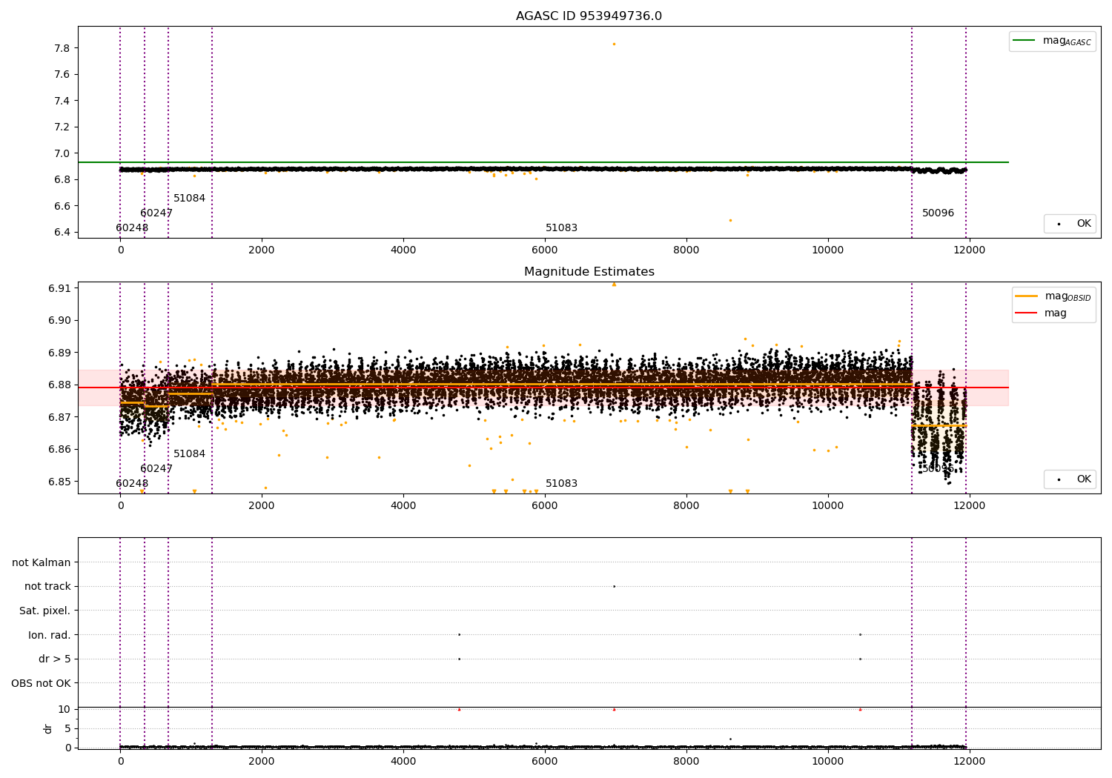This screenshot has width=1112, height=778.
Task: Click the 'Ion. rad.' axis label
Action: pyautogui.click(x=50, y=635)
